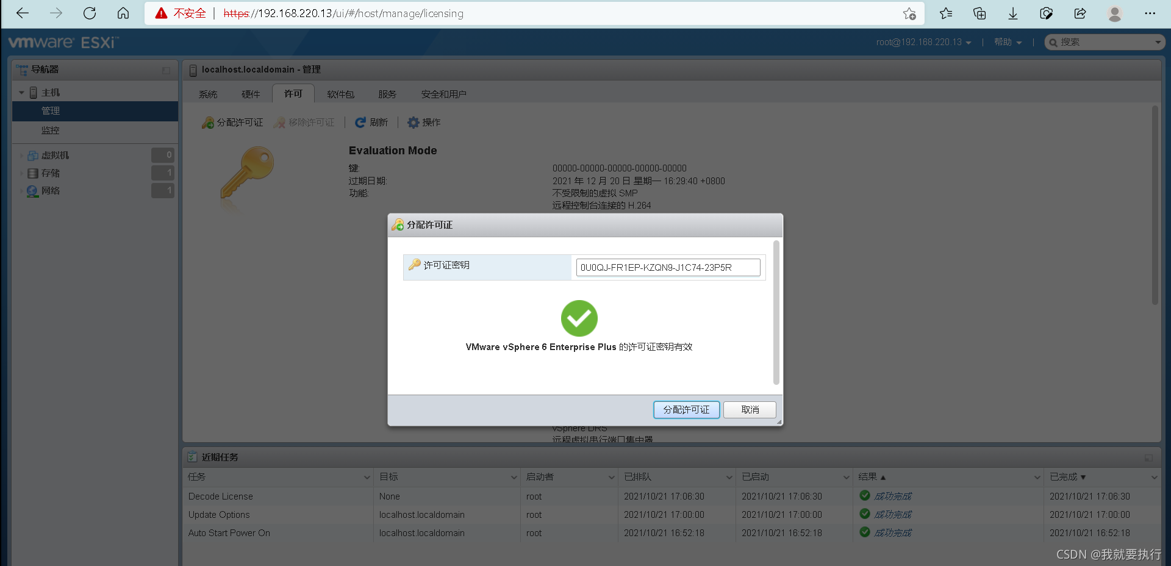Viewport: 1171px width, 566px height.
Task: Open browser collections icon
Action: (x=979, y=13)
